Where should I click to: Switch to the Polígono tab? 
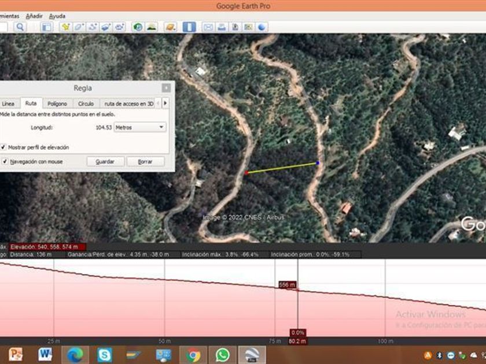pyautogui.click(x=57, y=103)
